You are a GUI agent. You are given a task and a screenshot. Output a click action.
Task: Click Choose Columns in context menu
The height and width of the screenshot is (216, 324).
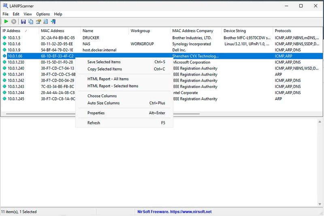pos(102,96)
